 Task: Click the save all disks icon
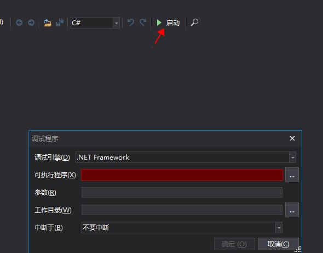point(60,23)
